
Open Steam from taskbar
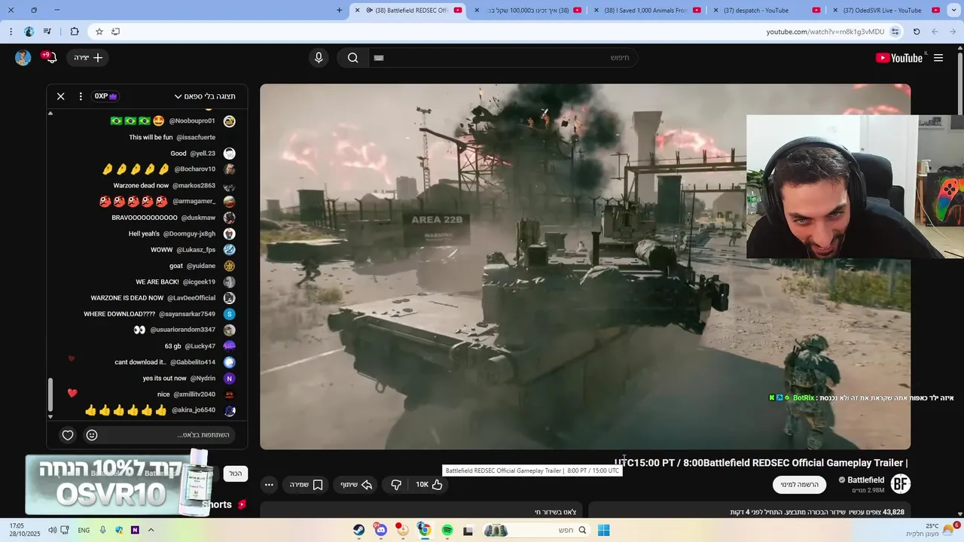358,530
